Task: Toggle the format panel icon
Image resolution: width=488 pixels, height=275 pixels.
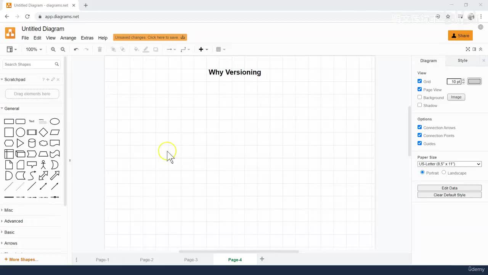Action: pyautogui.click(x=474, y=49)
